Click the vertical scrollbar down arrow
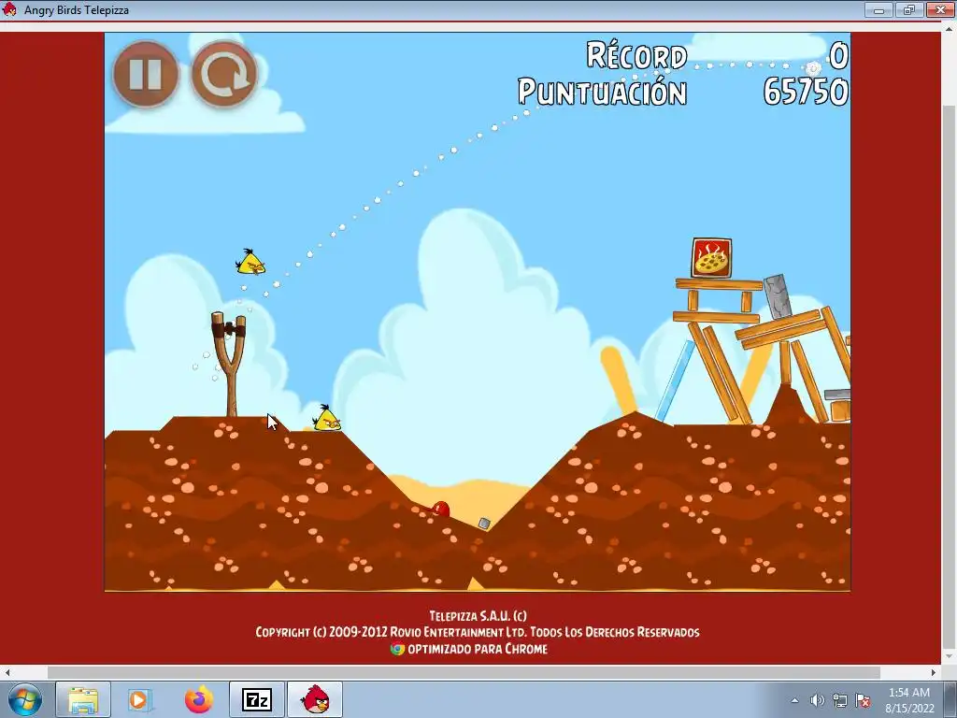957x718 pixels. pos(950,656)
